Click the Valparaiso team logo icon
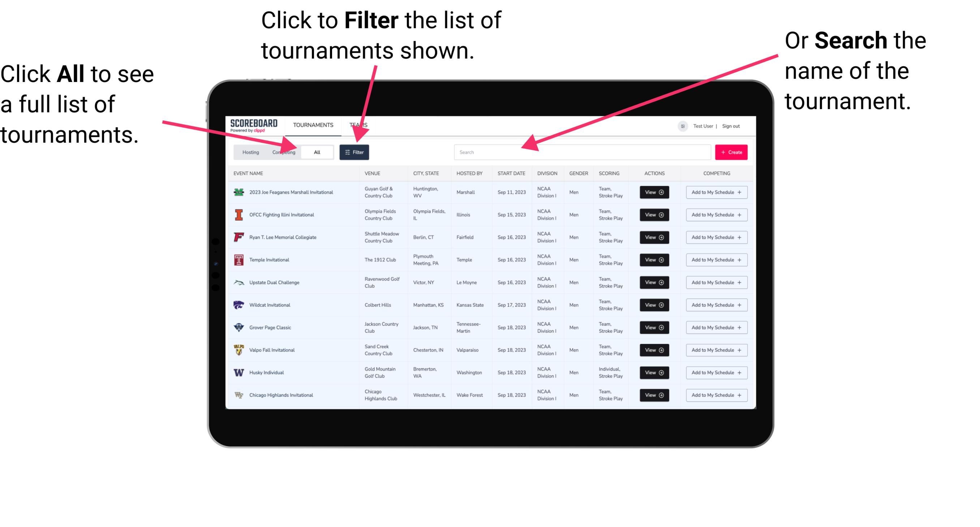Image resolution: width=980 pixels, height=527 pixels. pos(239,350)
